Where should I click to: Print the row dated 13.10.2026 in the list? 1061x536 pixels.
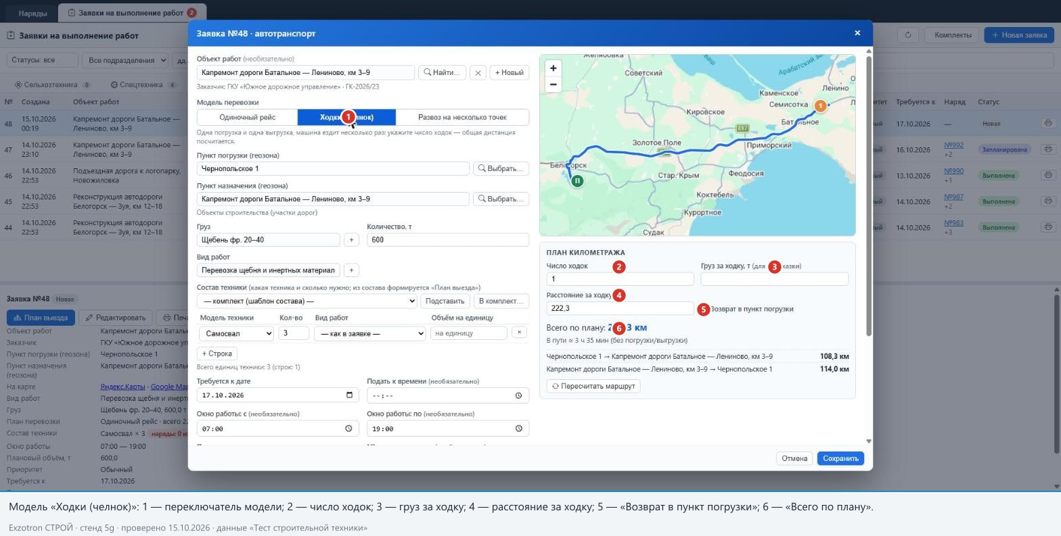point(1048,176)
